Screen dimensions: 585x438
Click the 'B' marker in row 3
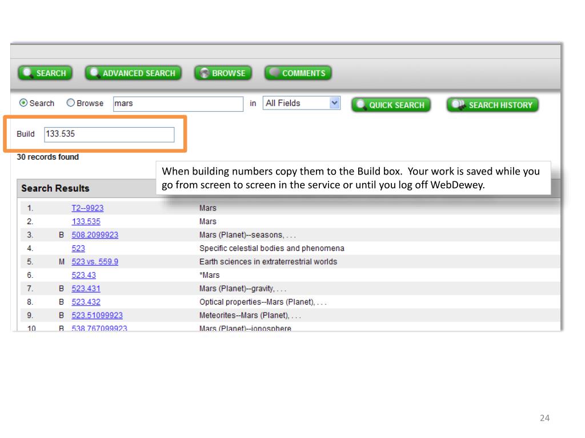tap(62, 235)
